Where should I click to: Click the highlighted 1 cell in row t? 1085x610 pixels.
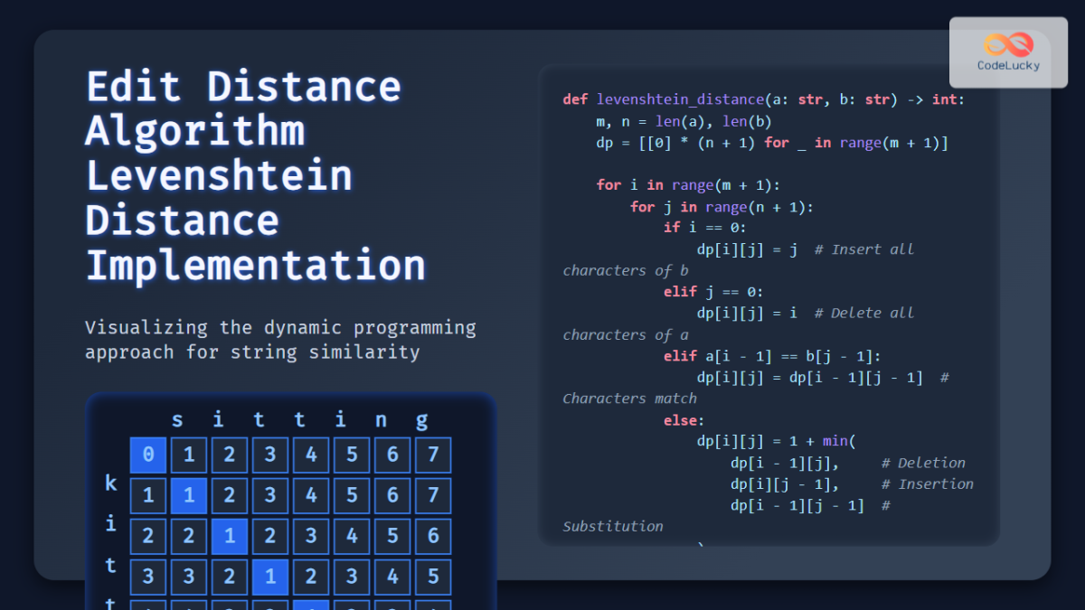(x=270, y=577)
